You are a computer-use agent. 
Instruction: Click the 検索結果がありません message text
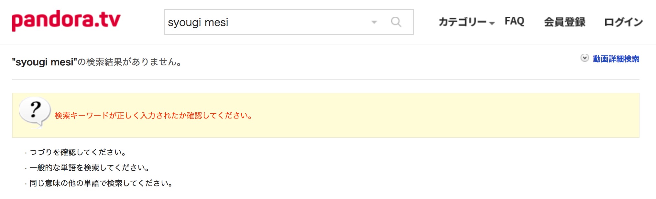[x=130, y=62]
